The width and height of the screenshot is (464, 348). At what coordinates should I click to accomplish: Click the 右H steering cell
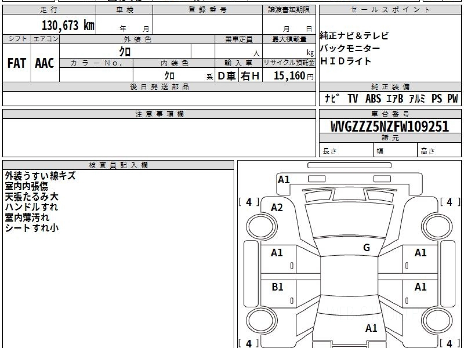tap(250, 76)
